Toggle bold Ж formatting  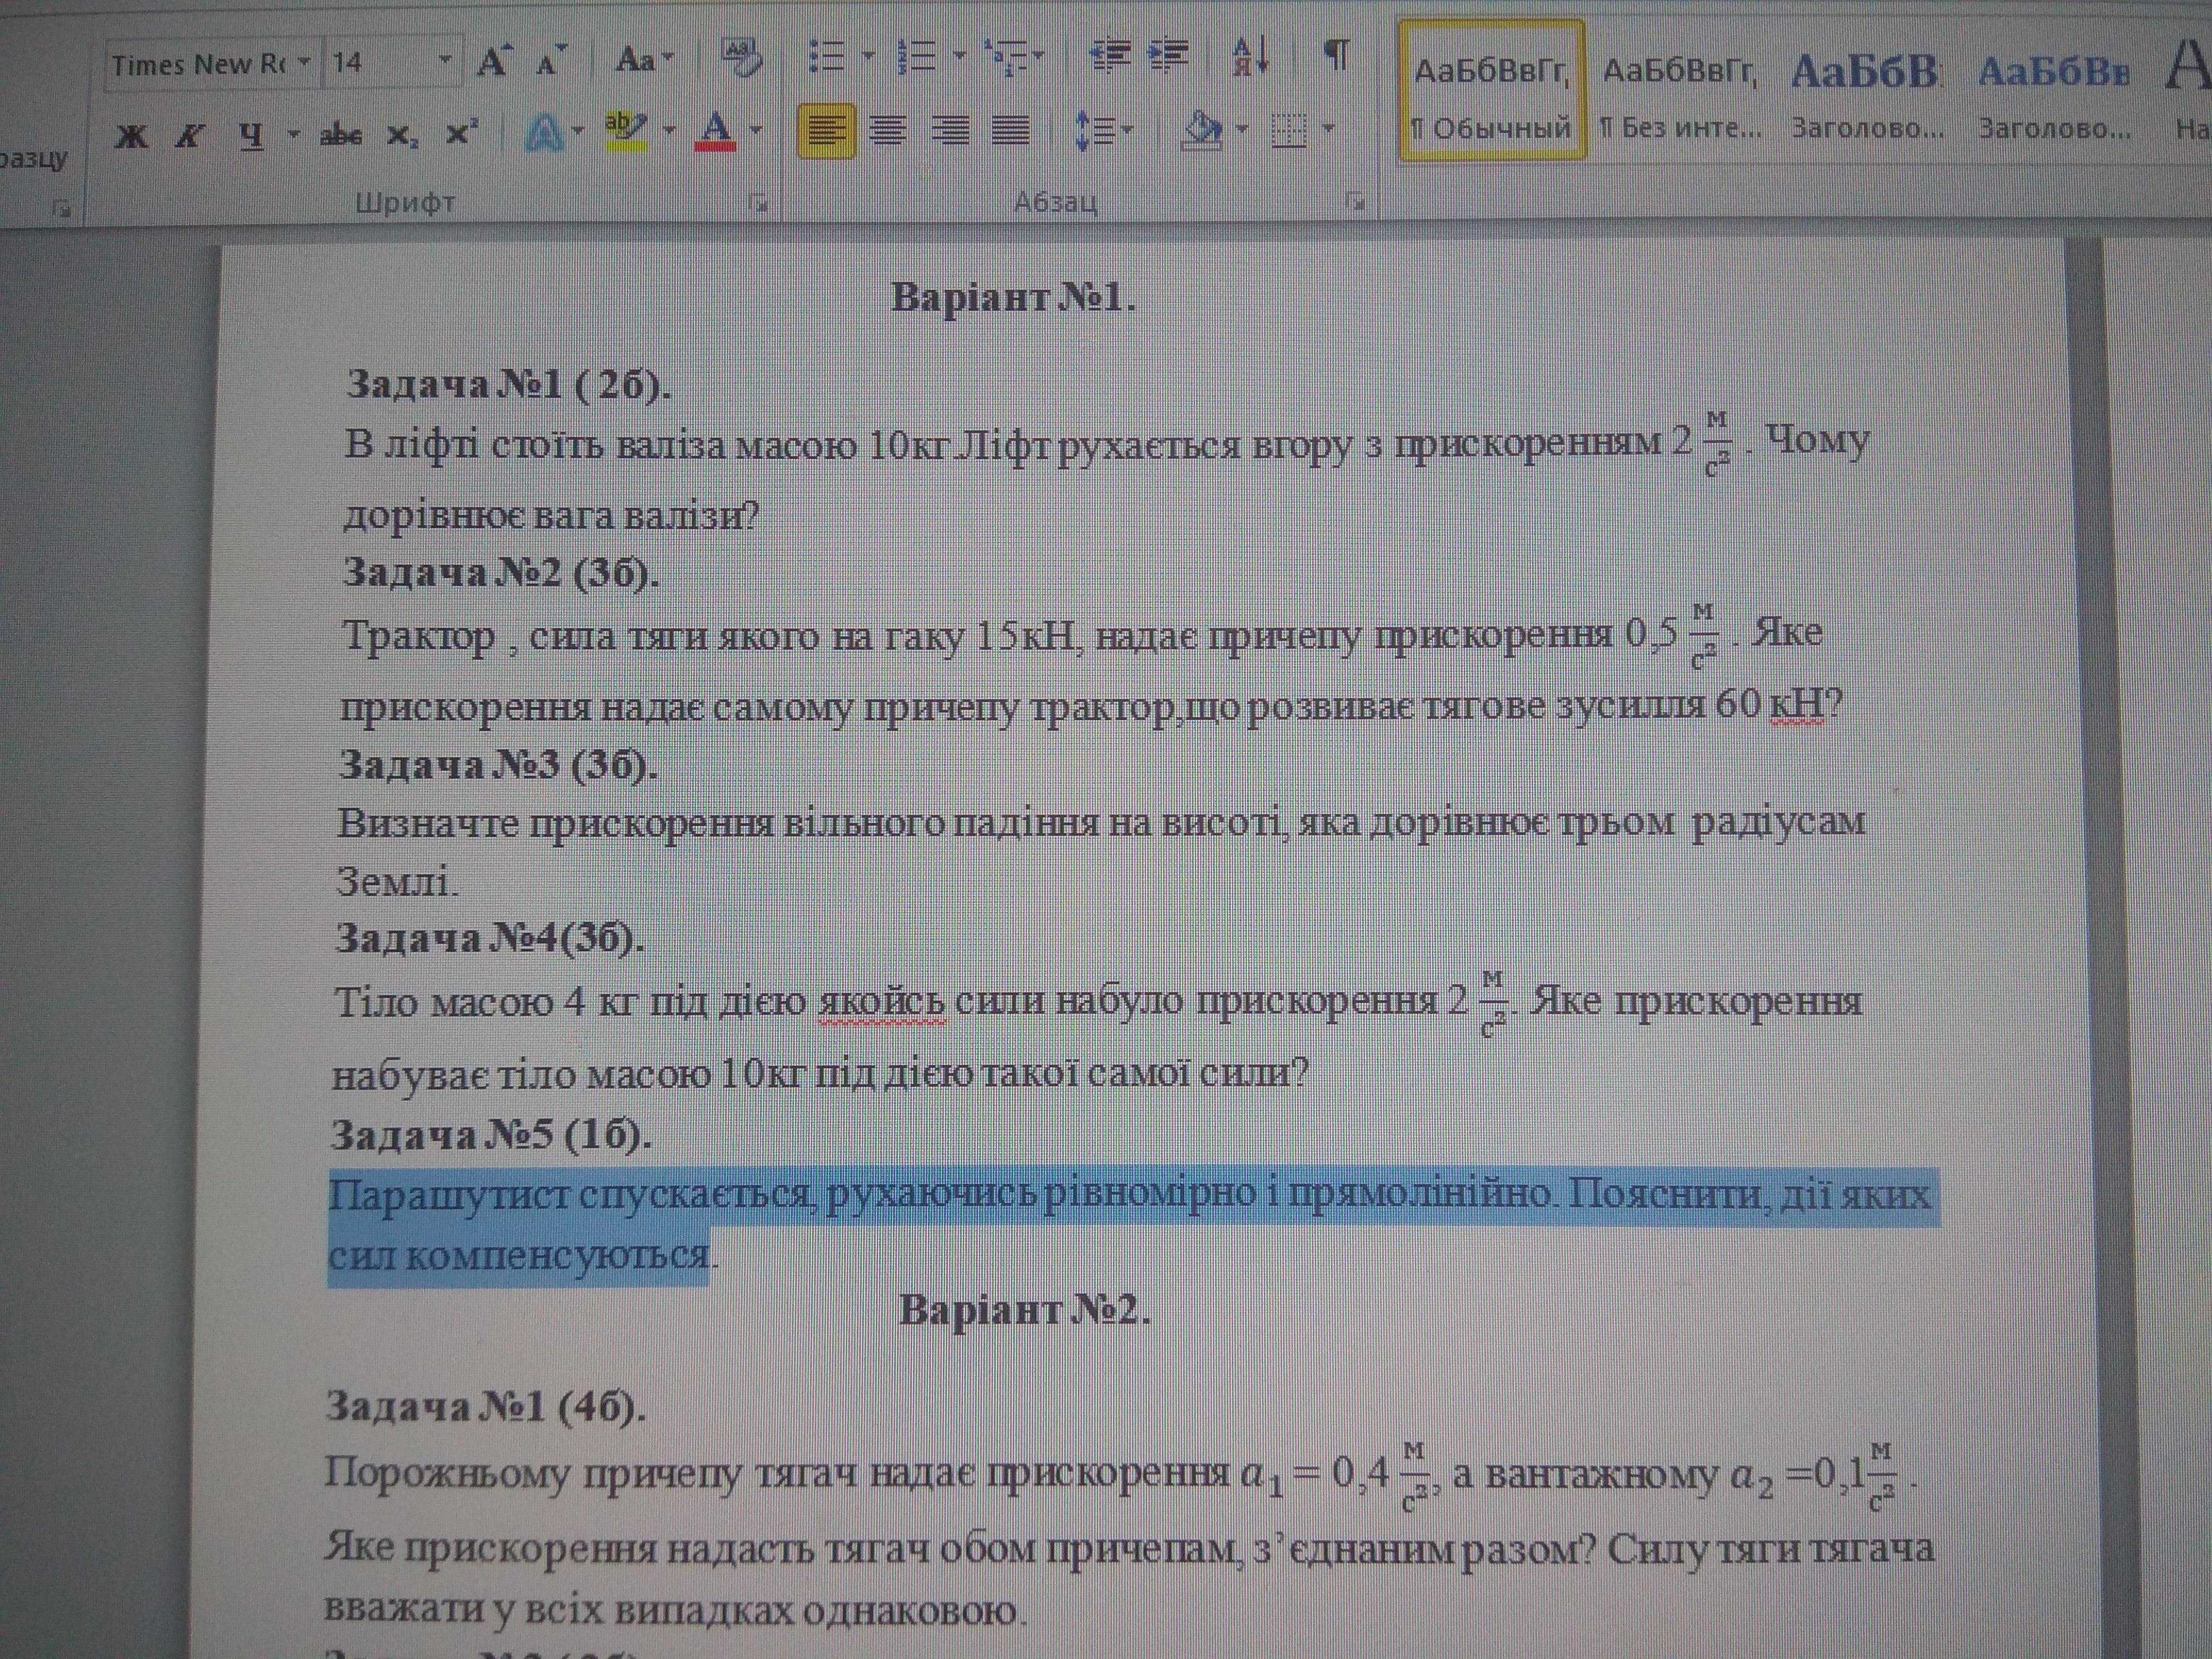click(x=131, y=135)
